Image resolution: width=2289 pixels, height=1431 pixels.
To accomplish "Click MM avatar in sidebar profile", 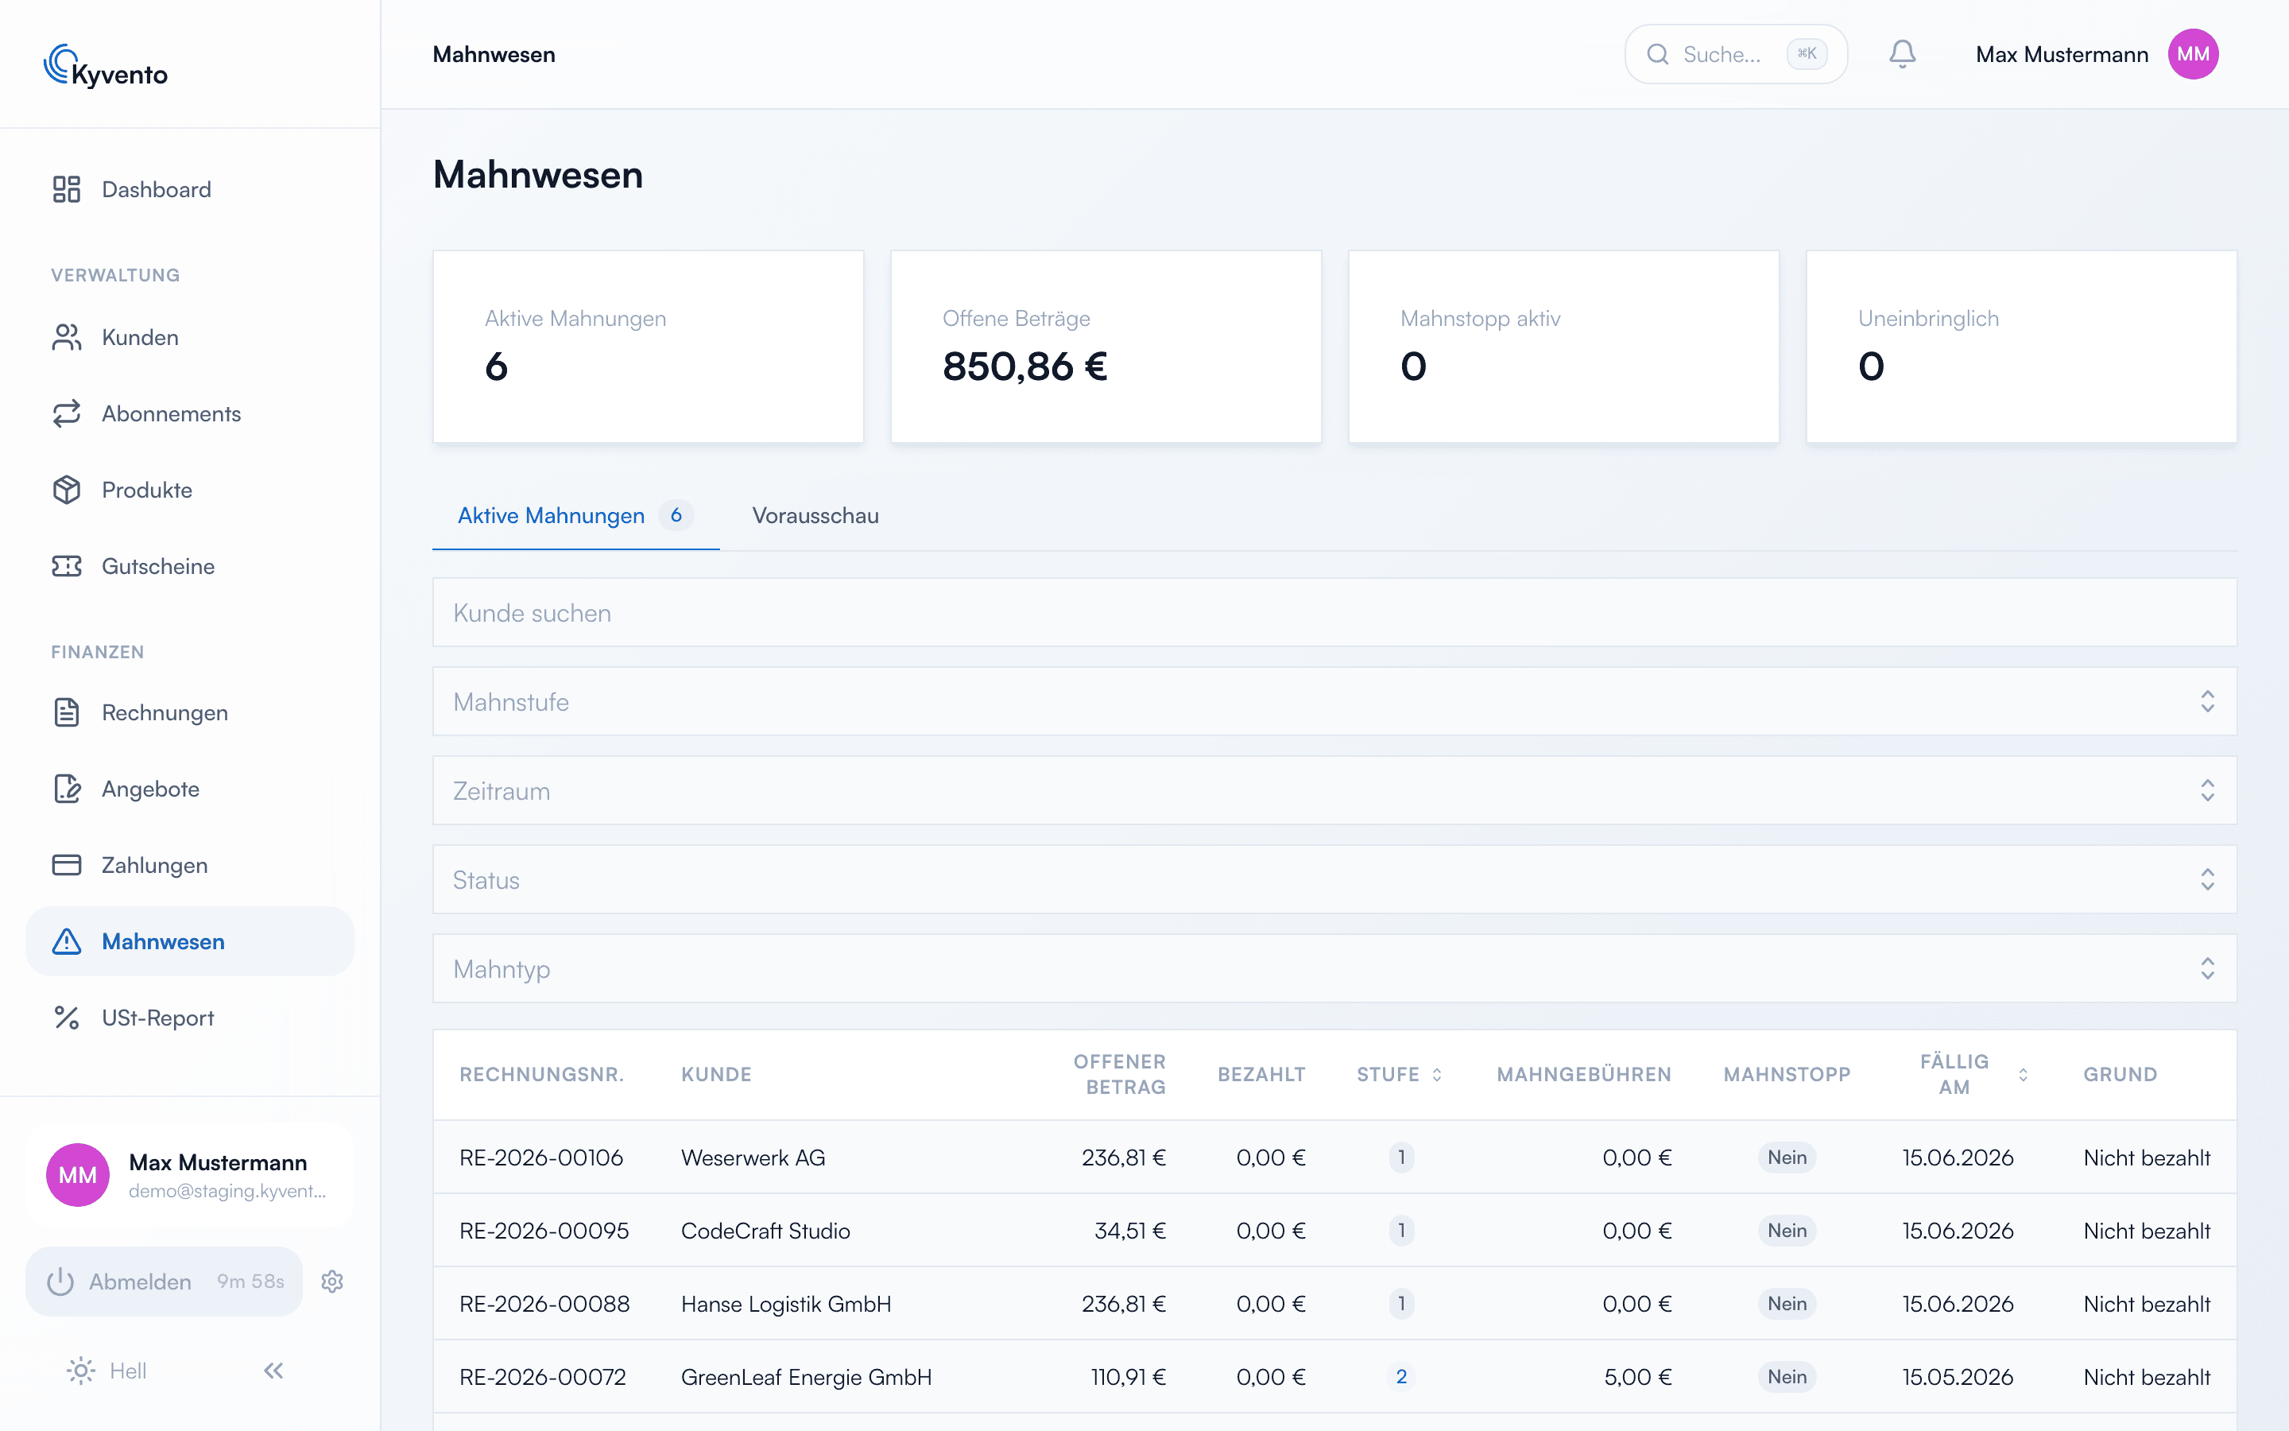I will 78,1174.
